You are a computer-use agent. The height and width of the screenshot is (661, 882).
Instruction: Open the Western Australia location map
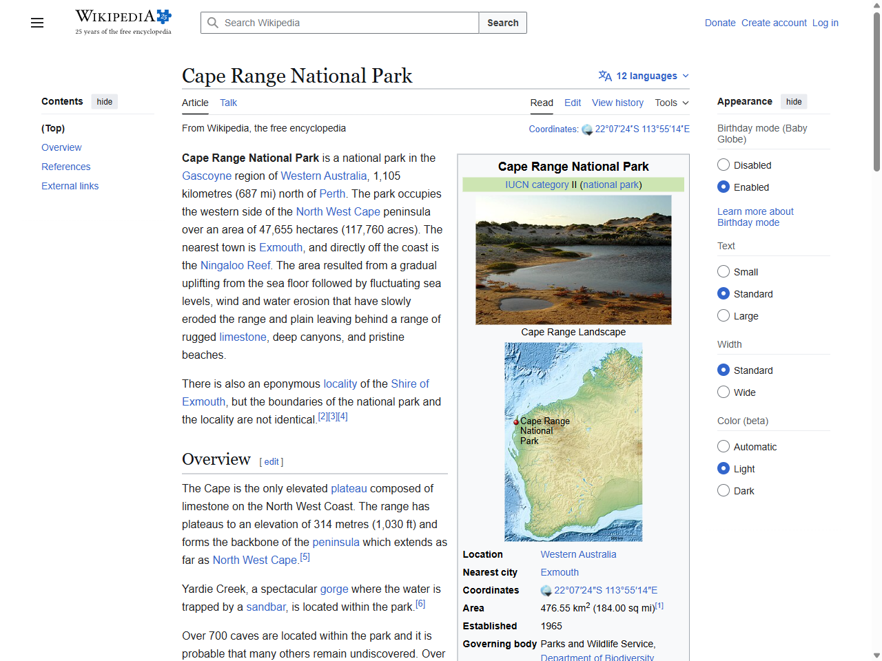[573, 442]
